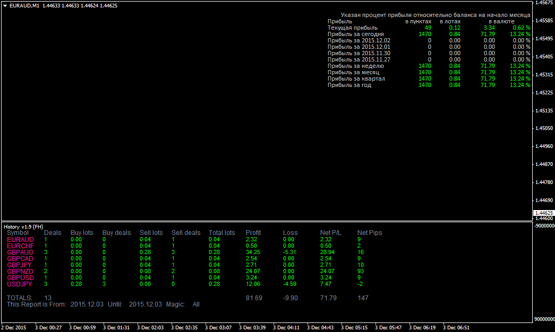Click the 'Until:' label
This screenshot has height=332, width=555.
click(x=115, y=304)
